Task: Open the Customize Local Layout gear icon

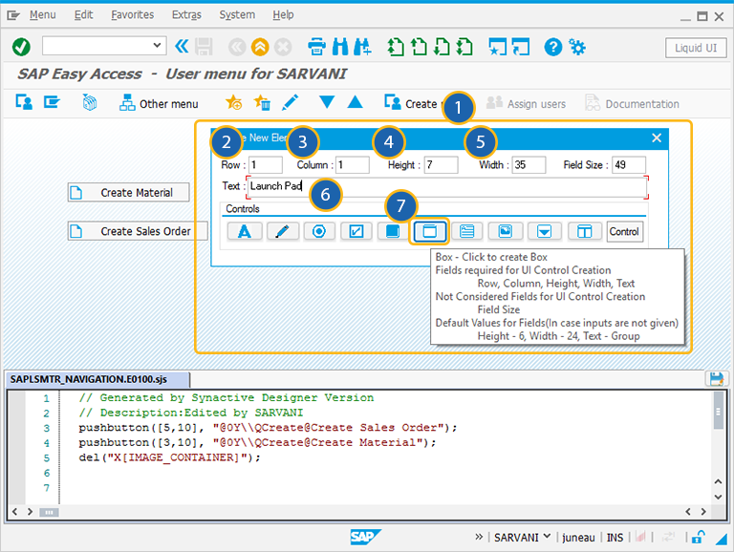Action: point(576,47)
